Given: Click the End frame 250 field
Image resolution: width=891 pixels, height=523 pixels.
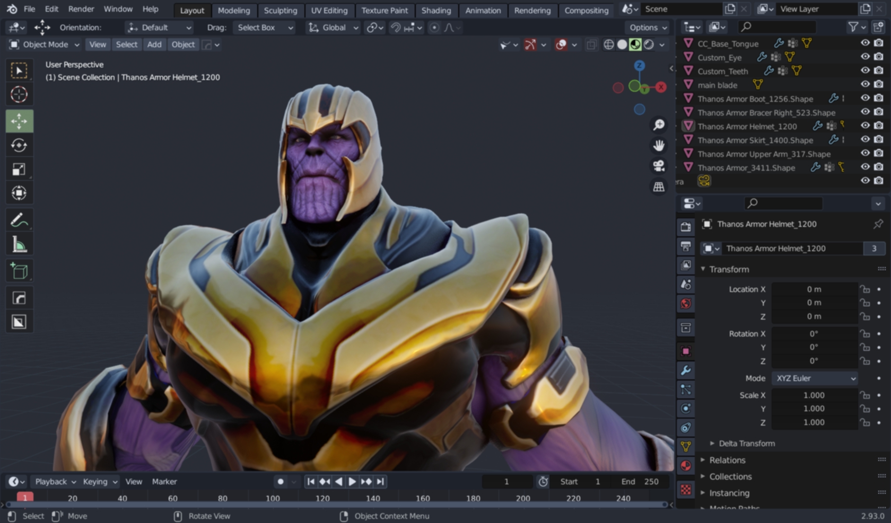Looking at the screenshot, I should click(640, 482).
